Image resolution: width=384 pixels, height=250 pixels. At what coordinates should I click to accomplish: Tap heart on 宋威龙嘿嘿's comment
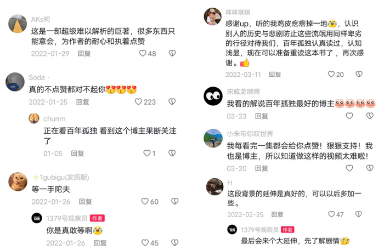click(349, 116)
